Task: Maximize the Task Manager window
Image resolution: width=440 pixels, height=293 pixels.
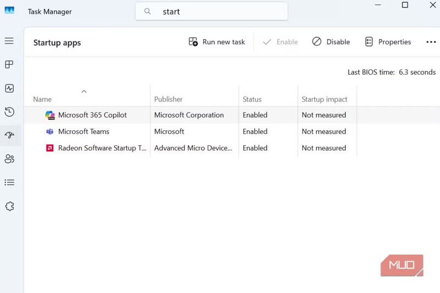Action: coord(405,5)
